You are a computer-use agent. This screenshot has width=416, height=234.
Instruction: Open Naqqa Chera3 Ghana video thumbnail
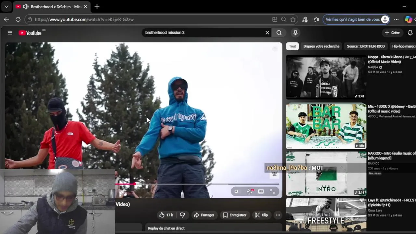tap(326, 77)
